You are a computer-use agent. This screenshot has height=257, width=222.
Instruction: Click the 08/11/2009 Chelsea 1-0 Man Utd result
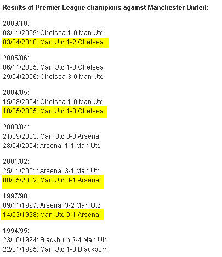click(53, 33)
